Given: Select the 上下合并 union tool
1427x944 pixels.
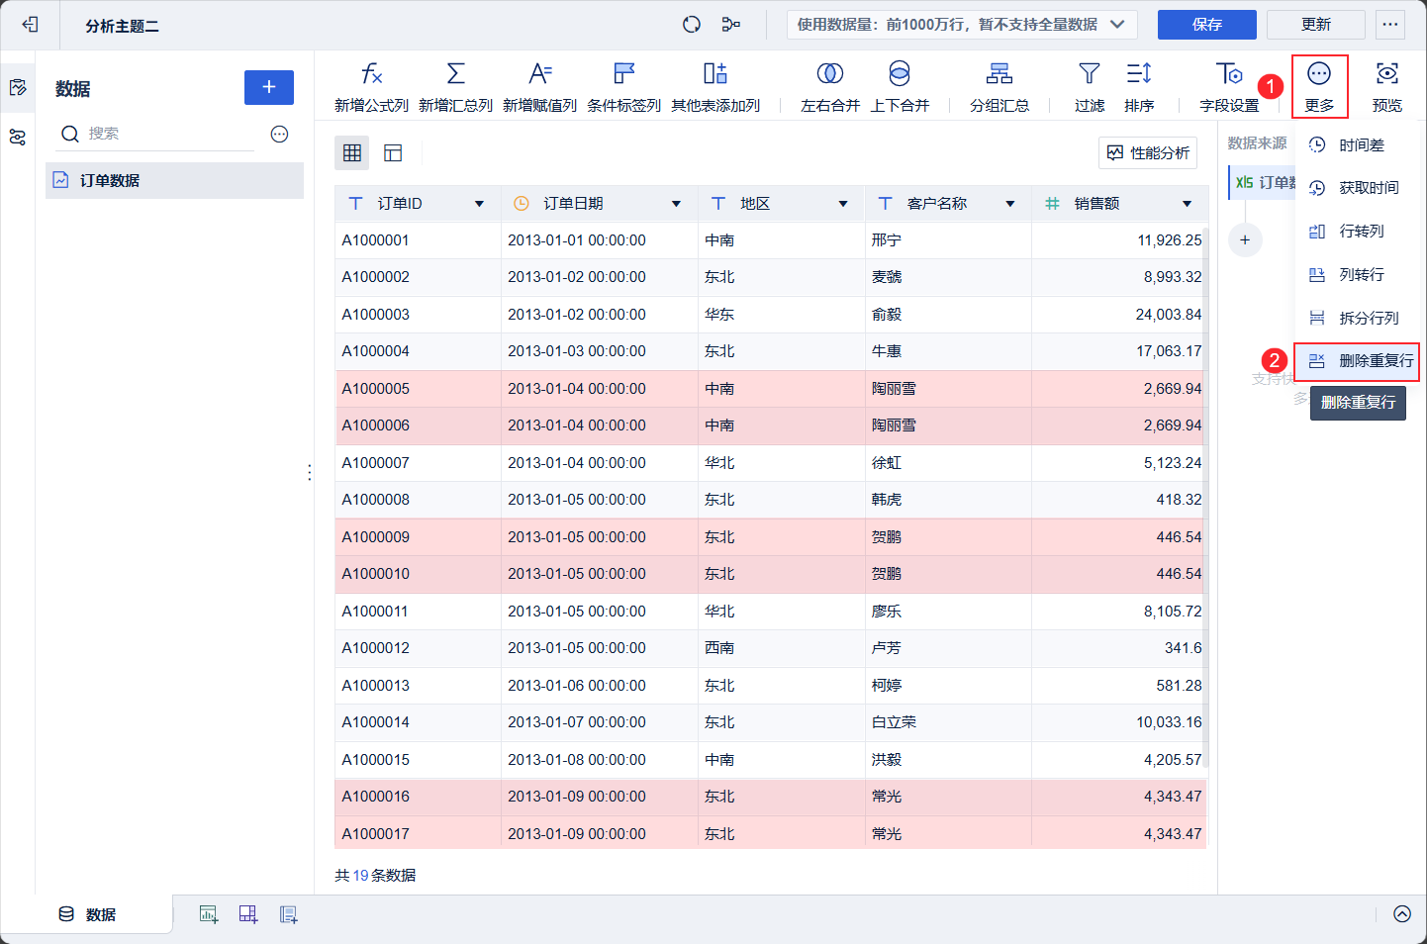Looking at the screenshot, I should [x=900, y=86].
